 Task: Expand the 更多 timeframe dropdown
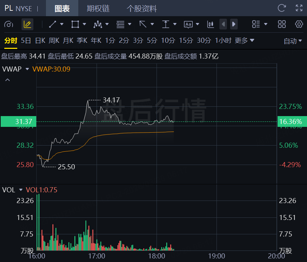(x=245, y=41)
